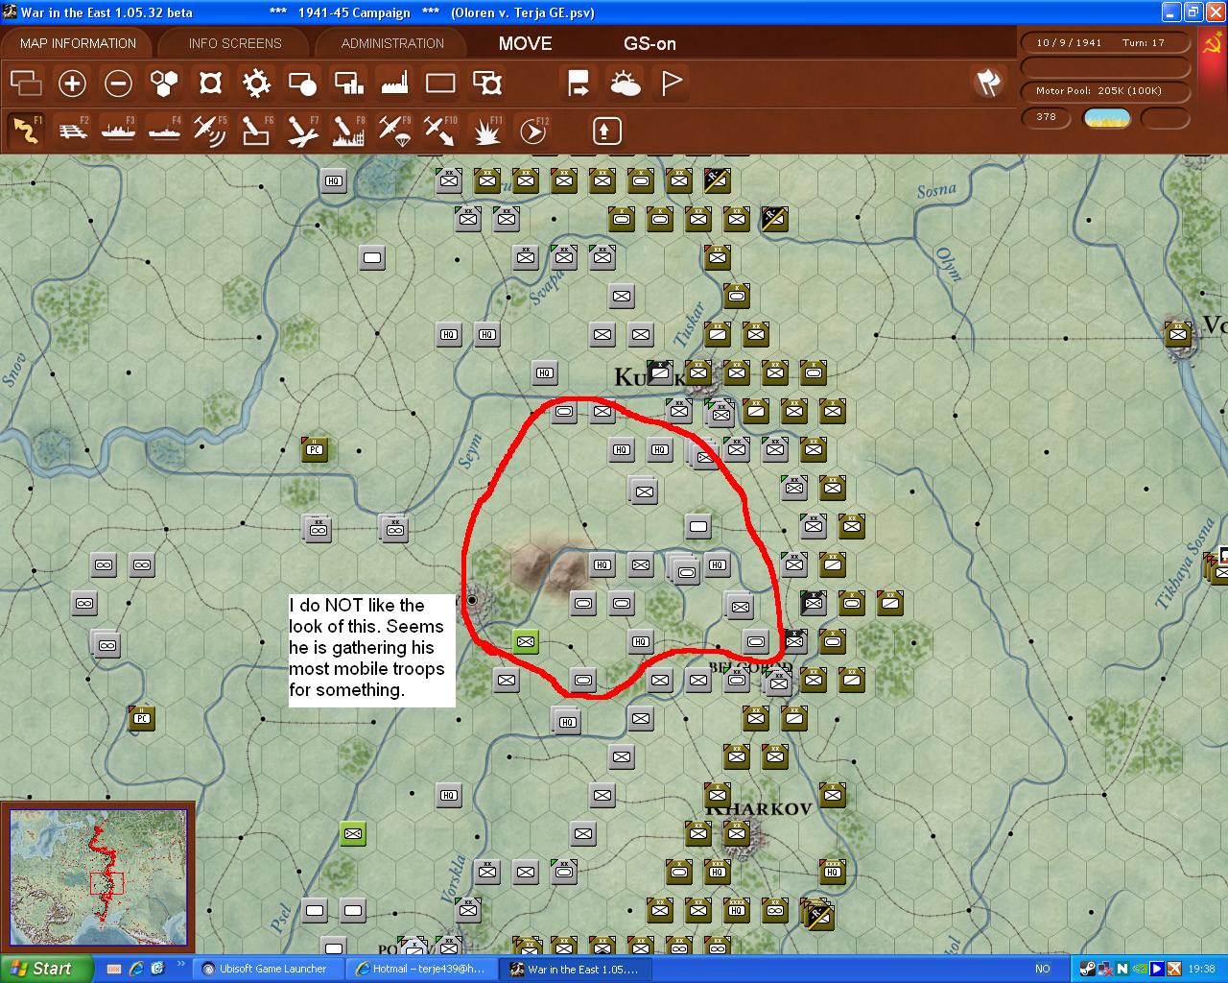This screenshot has height=983, width=1228.
Task: Select the green unit counter inside the red outline
Action: coord(525,641)
